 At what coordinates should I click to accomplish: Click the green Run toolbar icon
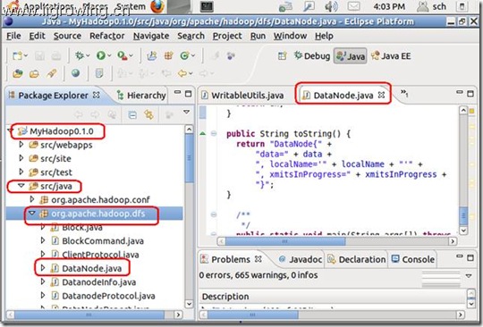click(101, 55)
